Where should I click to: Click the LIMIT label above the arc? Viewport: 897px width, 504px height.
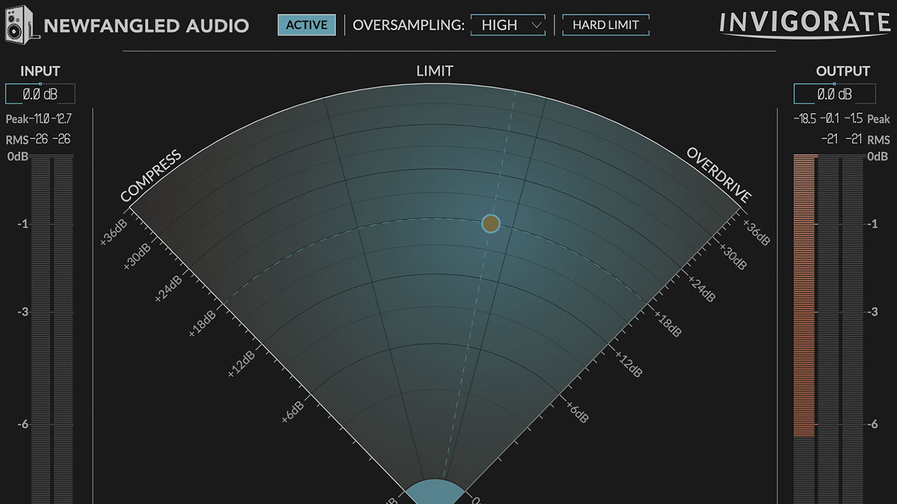[434, 71]
